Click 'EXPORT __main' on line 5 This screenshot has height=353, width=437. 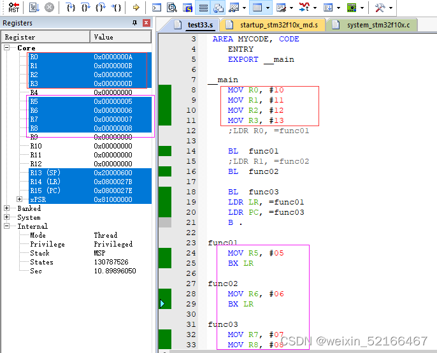pos(261,59)
